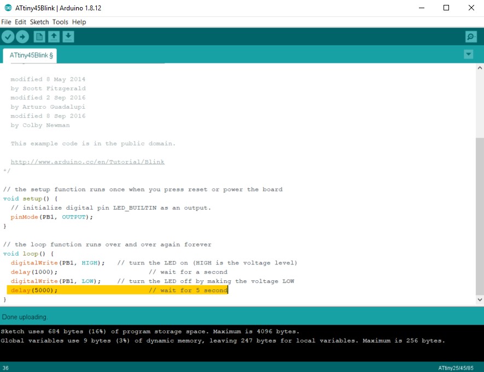Screen dimensions: 484x372
Task: Click the 'by Scott Fitzgerald' comment line
Action: pos(48,88)
